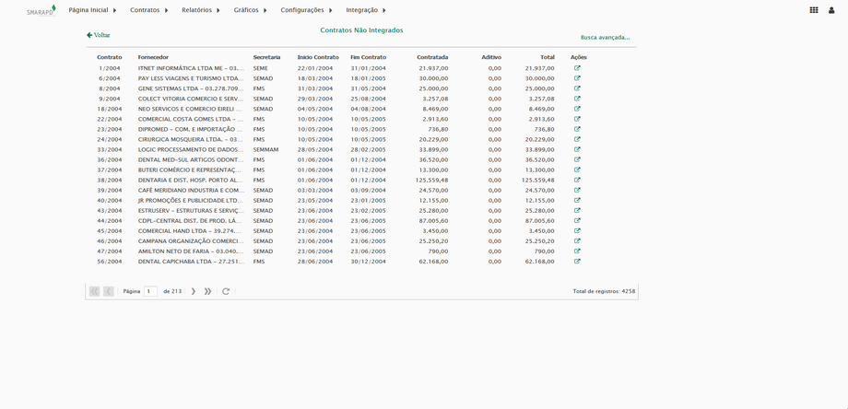The height and width of the screenshot is (409, 848).
Task: Select supplier ITNET INFORMÁTICA LTDA ME
Action: (191, 68)
